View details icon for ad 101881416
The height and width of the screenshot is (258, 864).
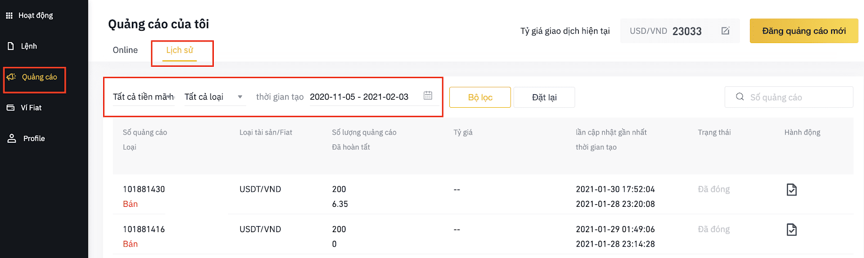pyautogui.click(x=792, y=229)
